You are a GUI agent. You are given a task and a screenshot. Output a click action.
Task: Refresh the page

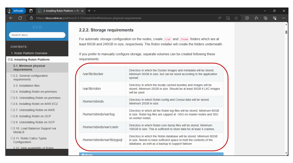click(20, 18)
